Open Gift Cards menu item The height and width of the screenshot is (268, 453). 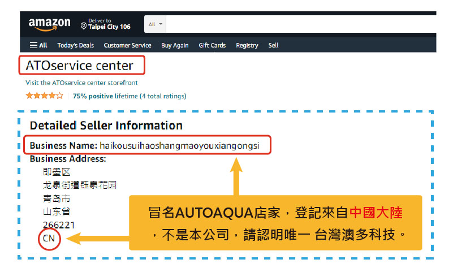pos(212,45)
